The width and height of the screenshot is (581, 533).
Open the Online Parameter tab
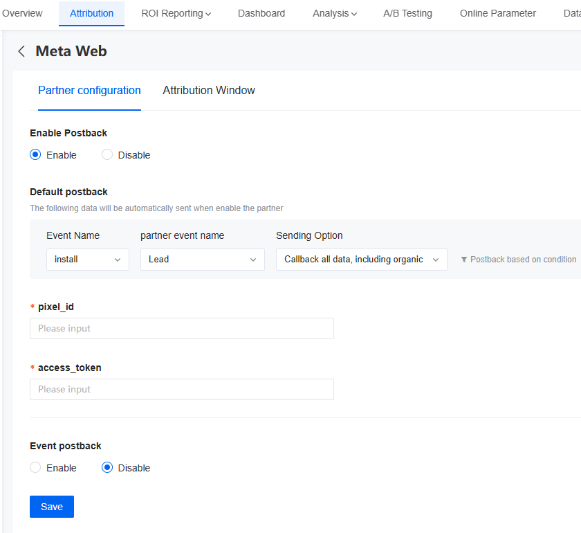tap(497, 13)
